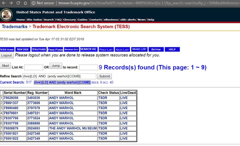The height and width of the screenshot is (146, 240).
Task: Jump to page Bottom button
Action: [x=156, y=49]
